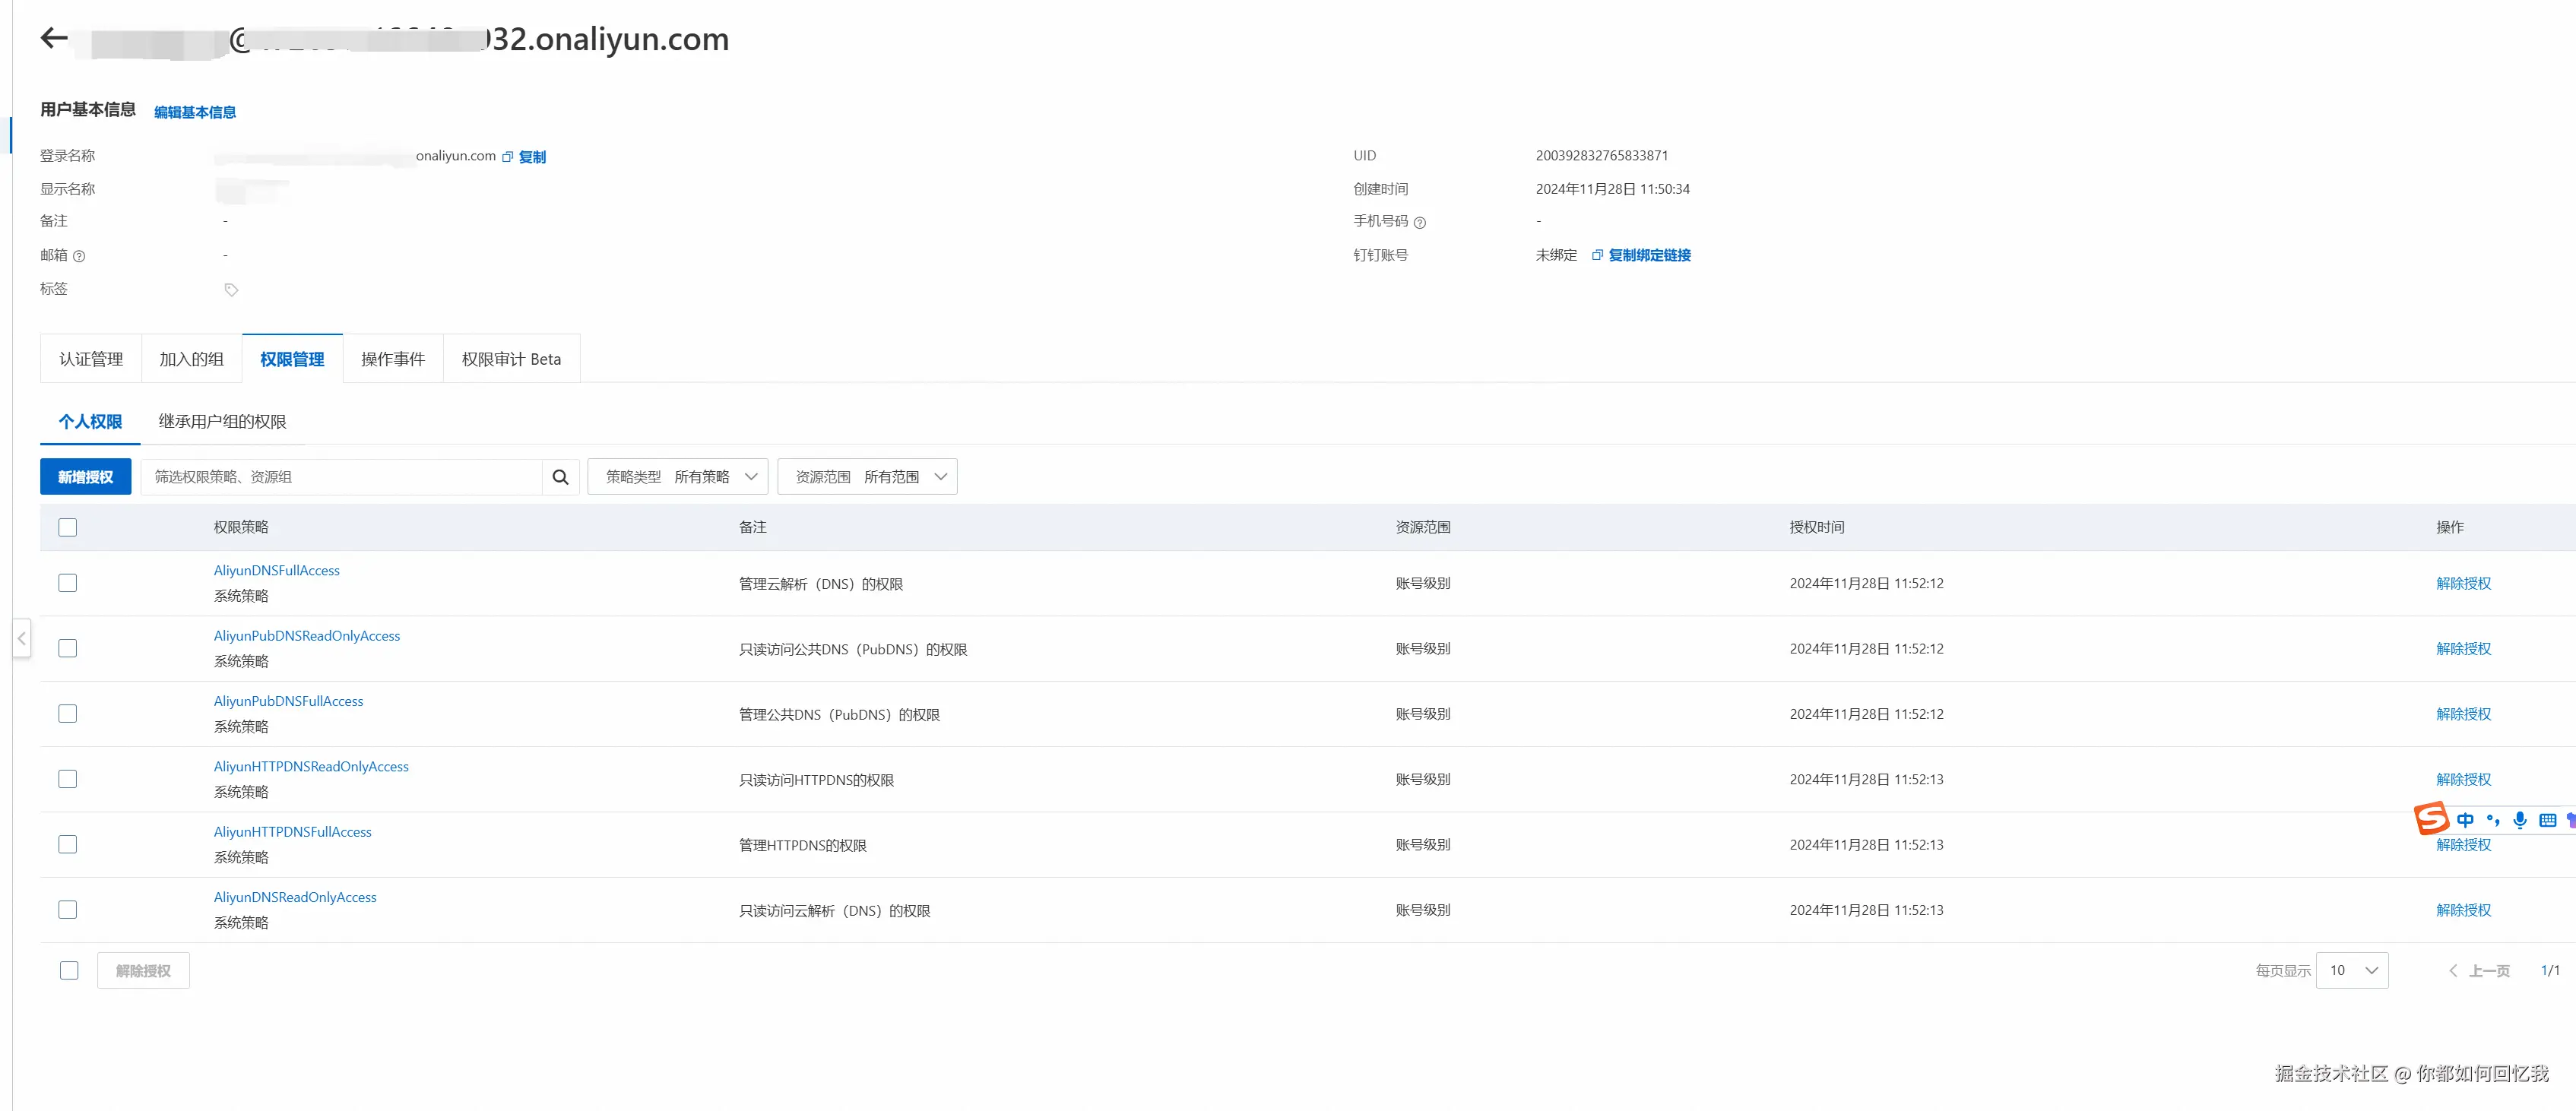The height and width of the screenshot is (1111, 2576).
Task: Click the tag icon next to 标签
Action: [x=231, y=290]
